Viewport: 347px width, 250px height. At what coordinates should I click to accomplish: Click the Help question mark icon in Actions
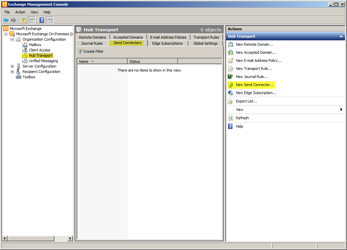pyautogui.click(x=230, y=126)
